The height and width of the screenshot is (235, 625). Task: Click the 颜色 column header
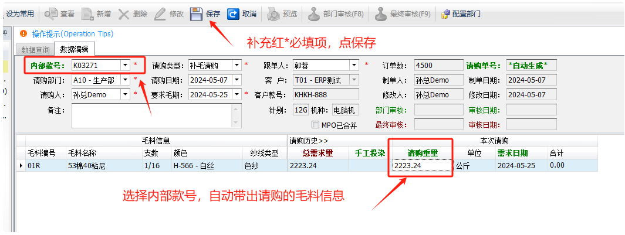point(207,153)
